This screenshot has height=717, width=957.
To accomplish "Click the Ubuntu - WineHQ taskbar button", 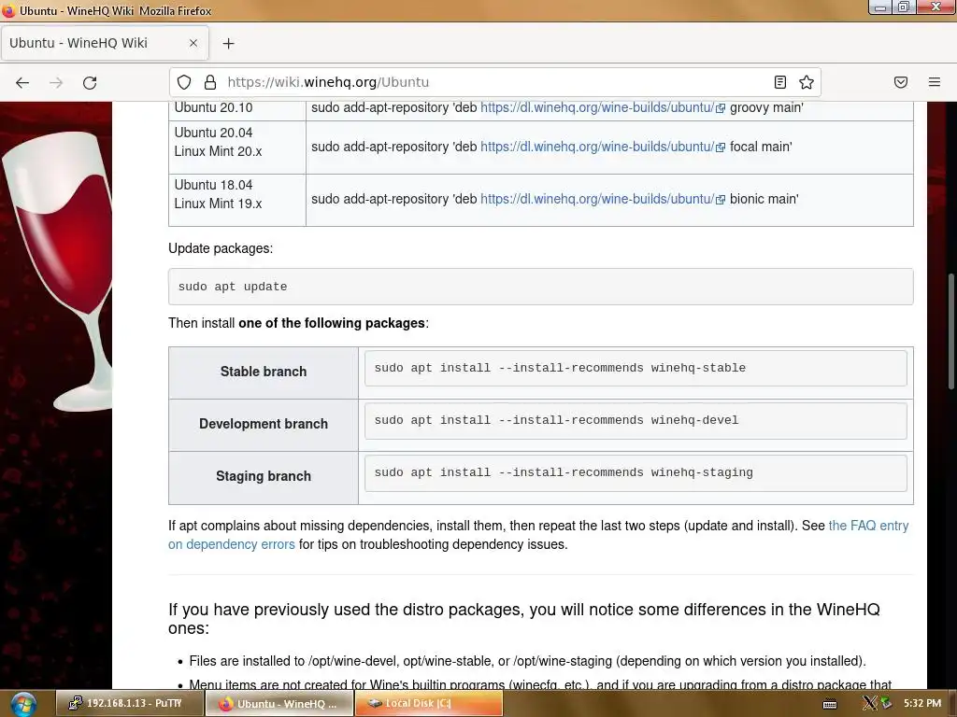I will (x=279, y=704).
